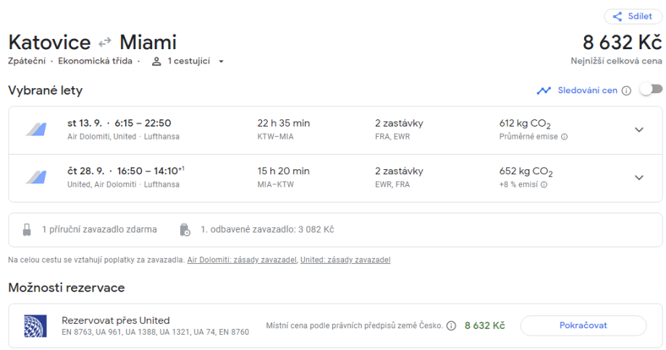Click the price tracking graph icon
The image size is (666, 350).
pos(544,90)
